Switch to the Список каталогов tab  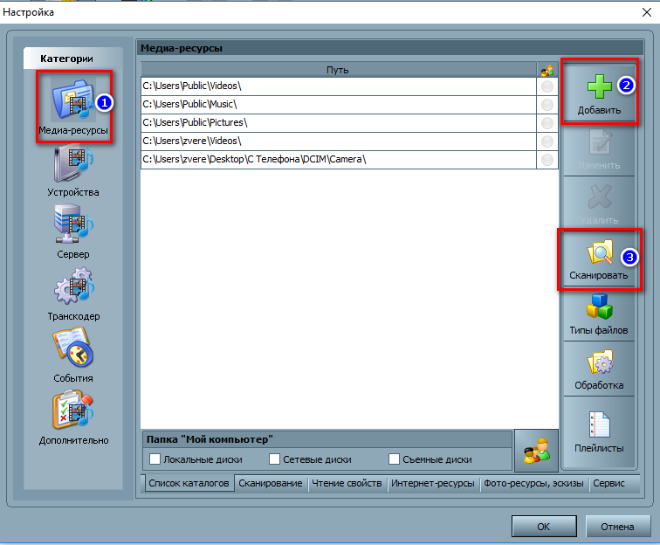[189, 483]
